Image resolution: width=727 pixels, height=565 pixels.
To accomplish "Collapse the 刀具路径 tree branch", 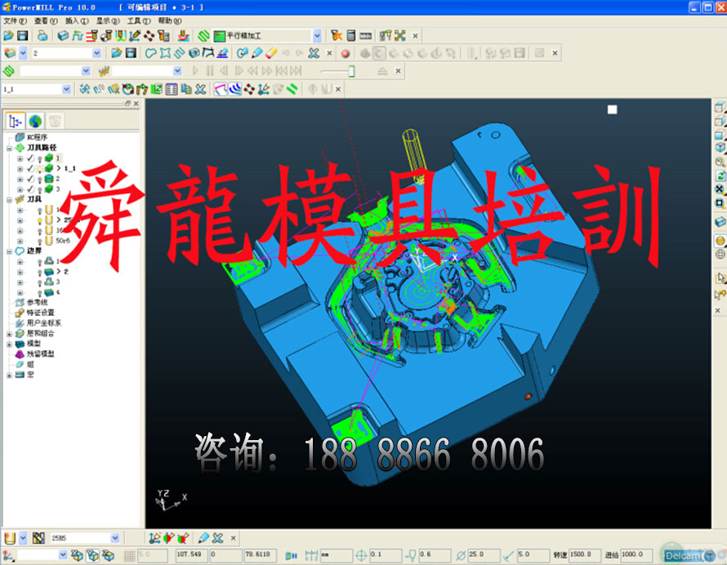I will [9, 148].
